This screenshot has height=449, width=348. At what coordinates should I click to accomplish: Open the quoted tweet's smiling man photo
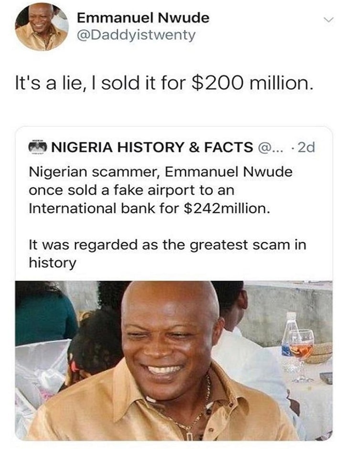coord(174,361)
